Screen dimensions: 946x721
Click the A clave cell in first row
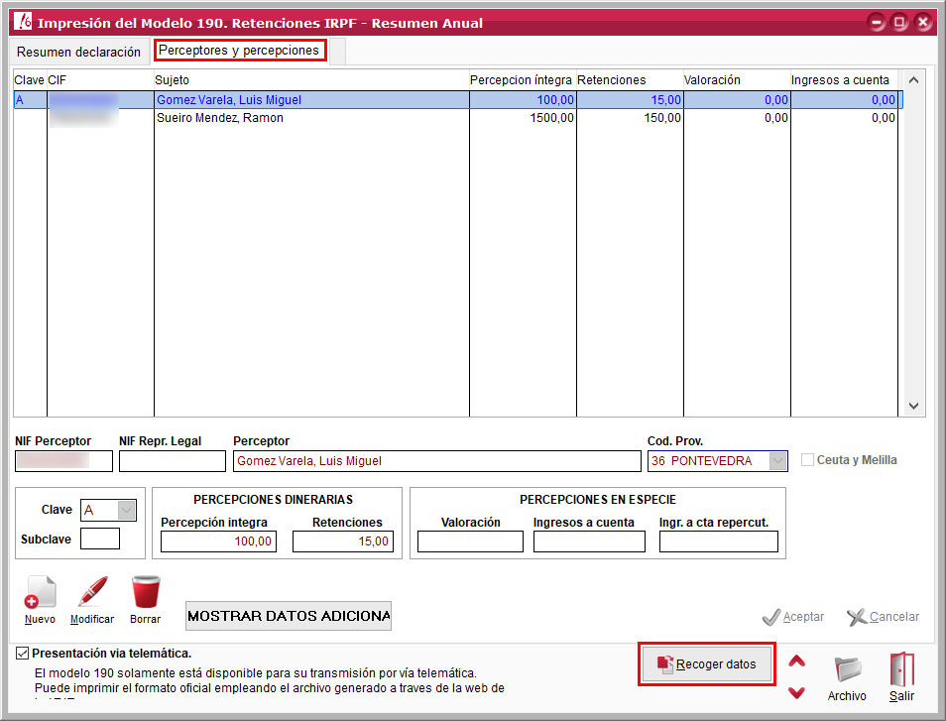click(30, 100)
